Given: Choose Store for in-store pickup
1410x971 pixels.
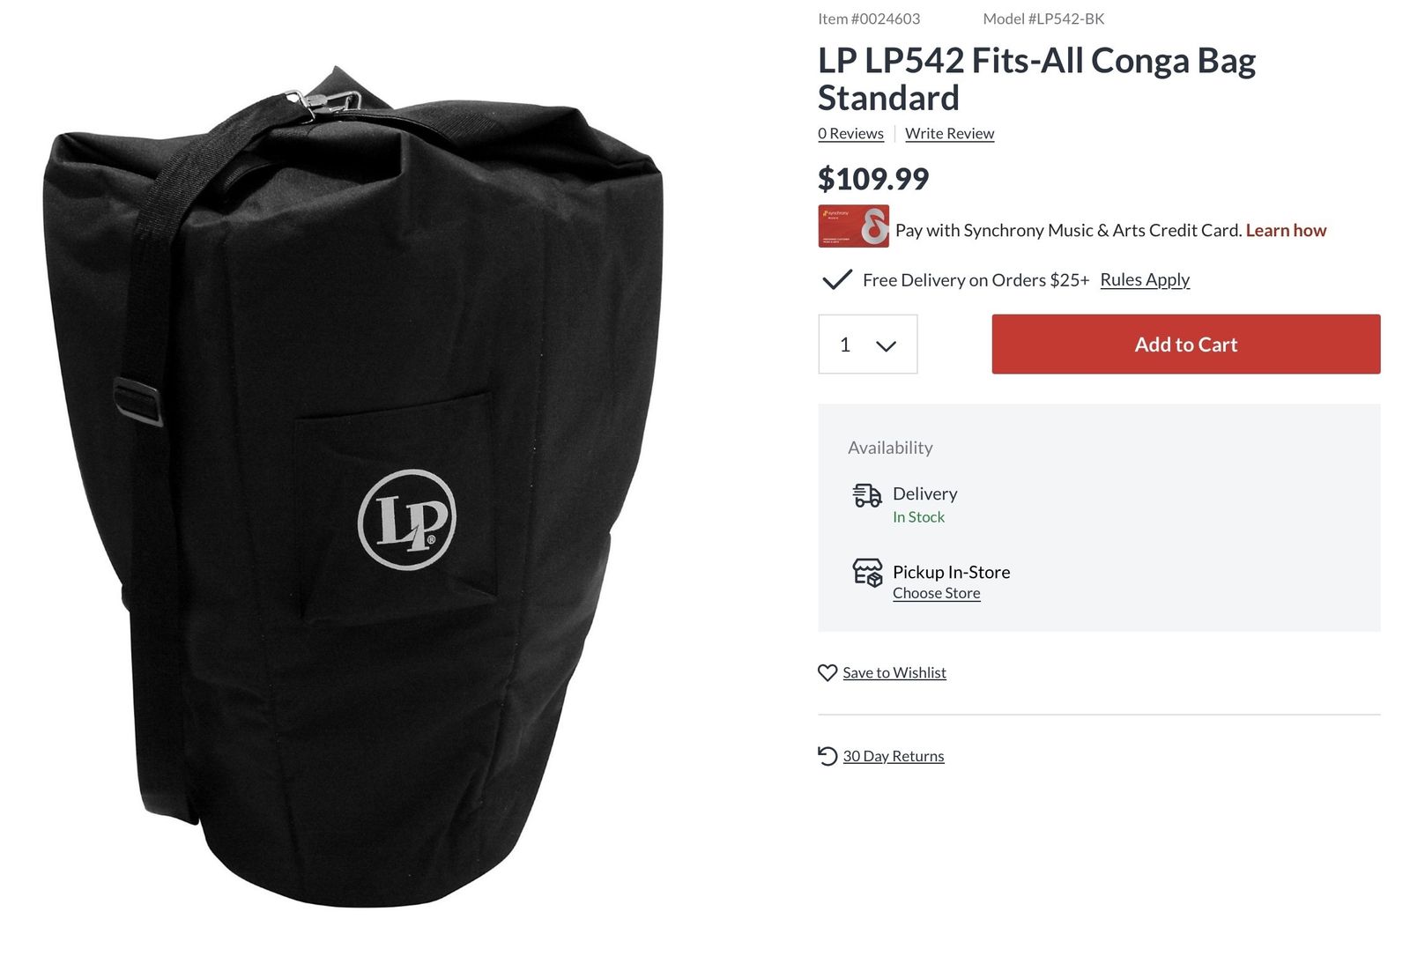Looking at the screenshot, I should 936,593.
